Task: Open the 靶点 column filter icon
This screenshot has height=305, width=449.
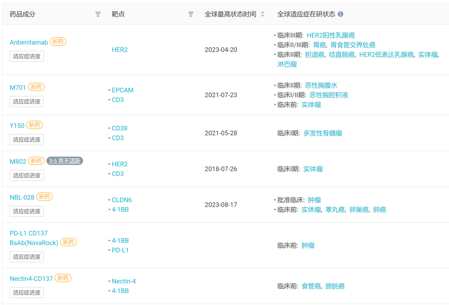Action: click(191, 15)
